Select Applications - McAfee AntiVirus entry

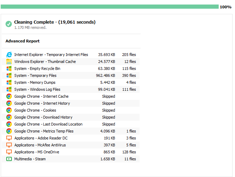click(70, 145)
